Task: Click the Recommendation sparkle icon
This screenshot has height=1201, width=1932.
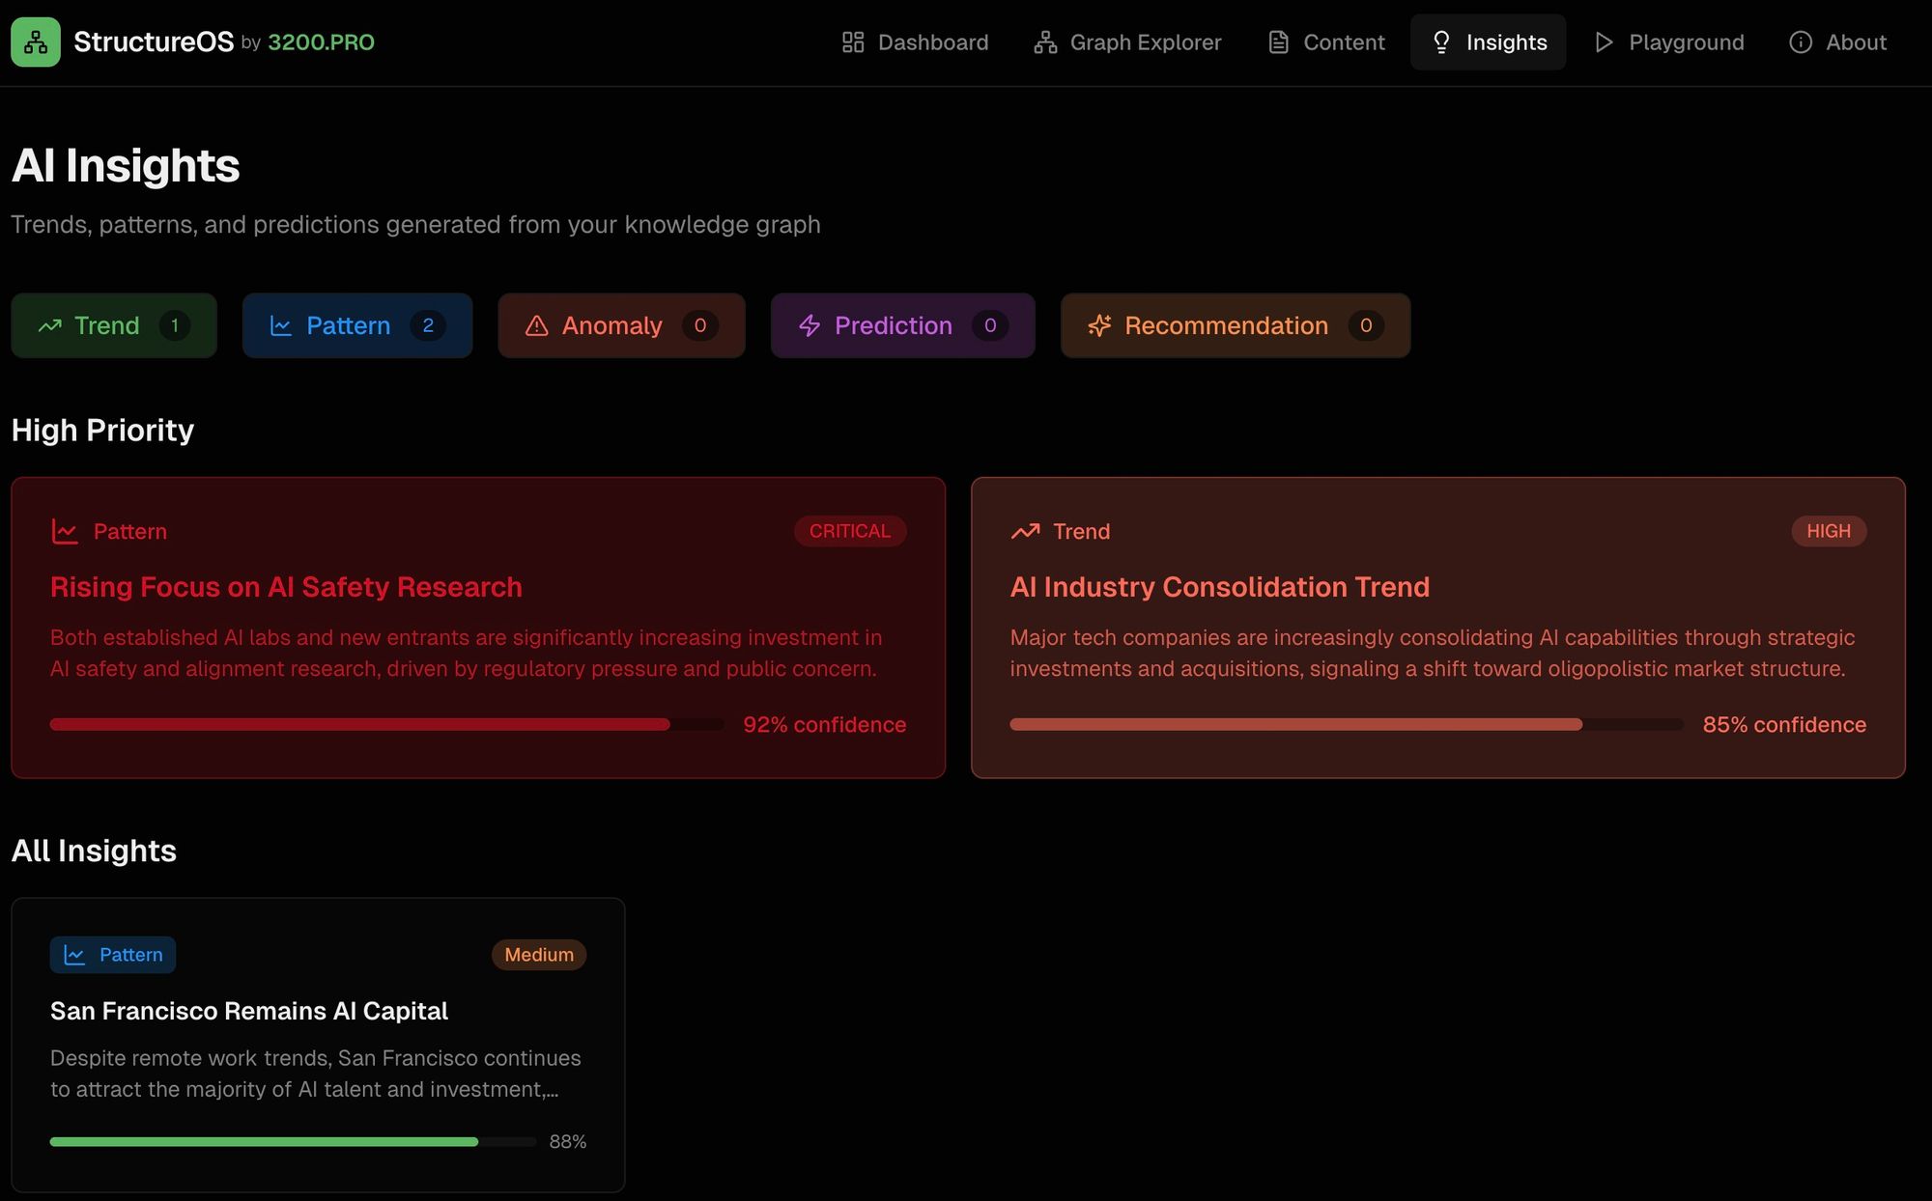Action: click(1098, 326)
